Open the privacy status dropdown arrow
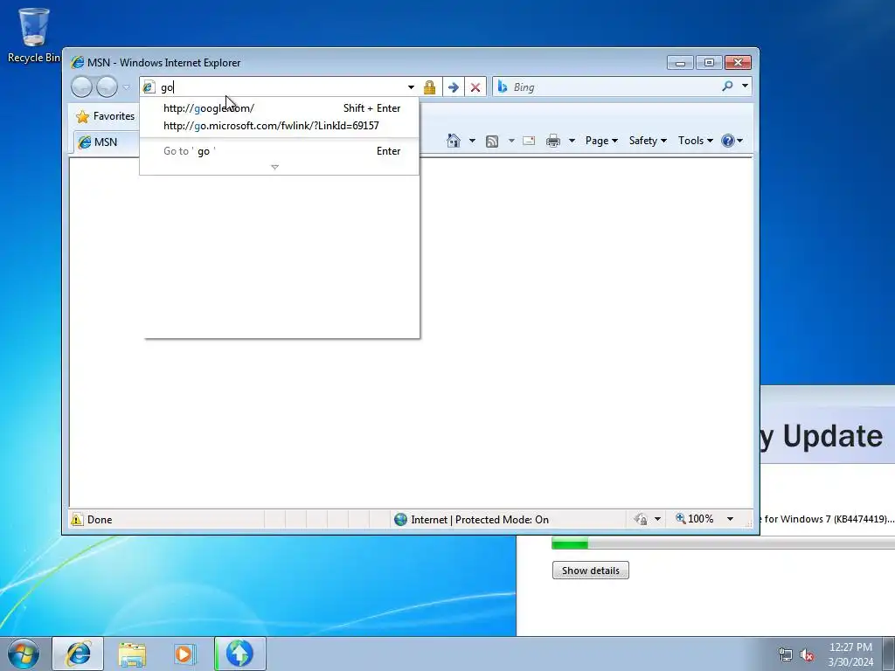This screenshot has width=895, height=671. point(657,519)
